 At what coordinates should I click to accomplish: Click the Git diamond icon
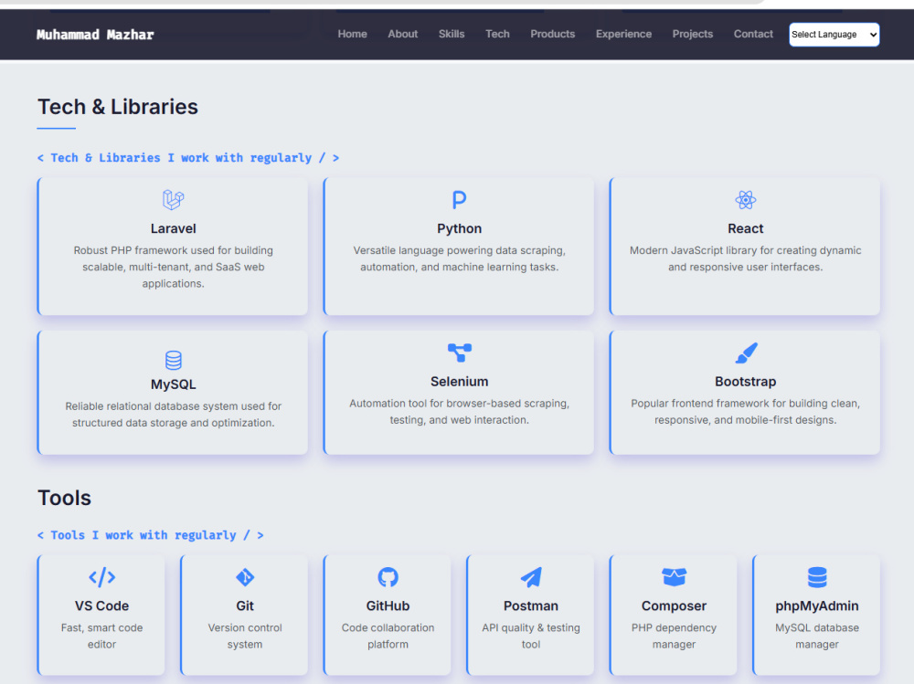(x=245, y=577)
